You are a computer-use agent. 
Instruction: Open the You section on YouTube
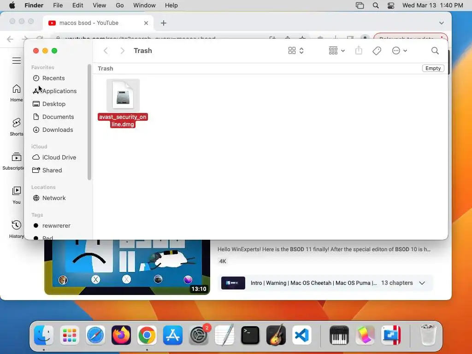17,195
